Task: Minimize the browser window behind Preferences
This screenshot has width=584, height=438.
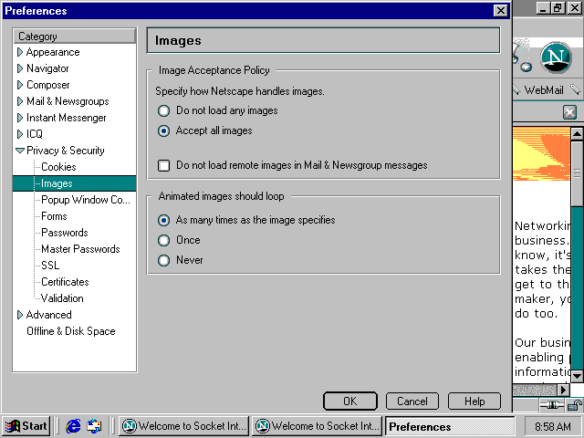Action: (544, 8)
